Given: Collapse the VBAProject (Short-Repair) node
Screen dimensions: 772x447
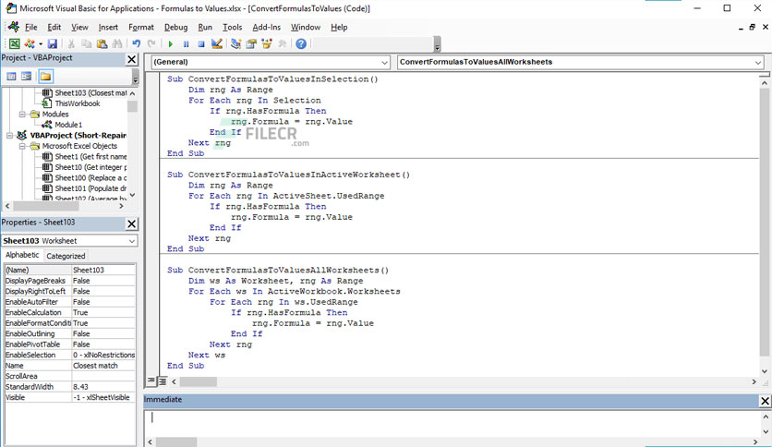Looking at the screenshot, I should [x=9, y=136].
